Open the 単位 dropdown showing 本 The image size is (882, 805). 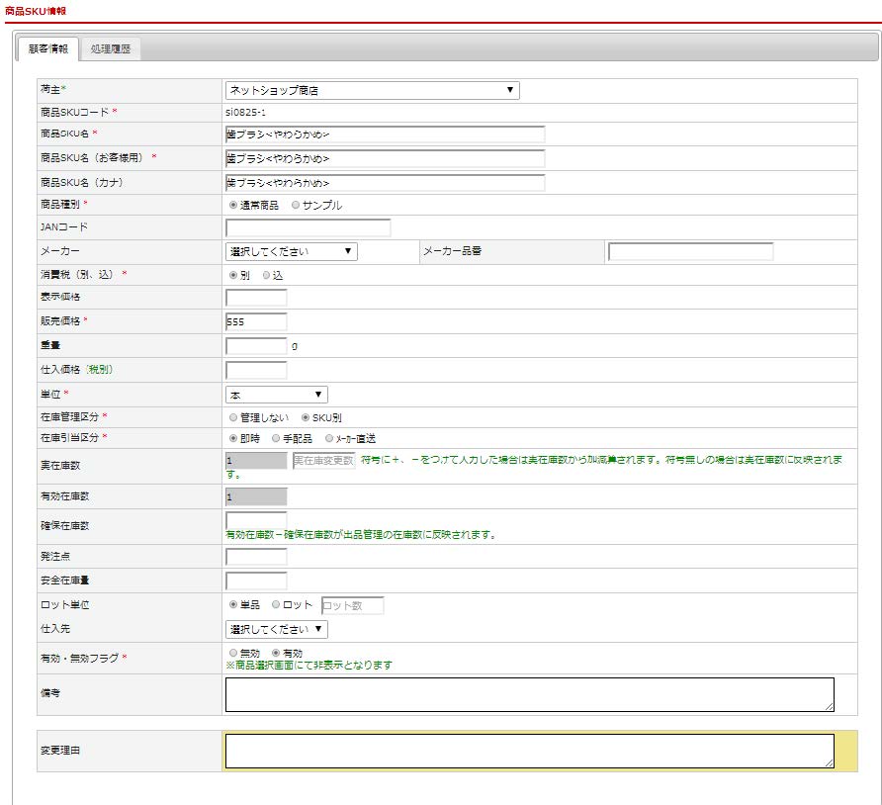point(276,395)
